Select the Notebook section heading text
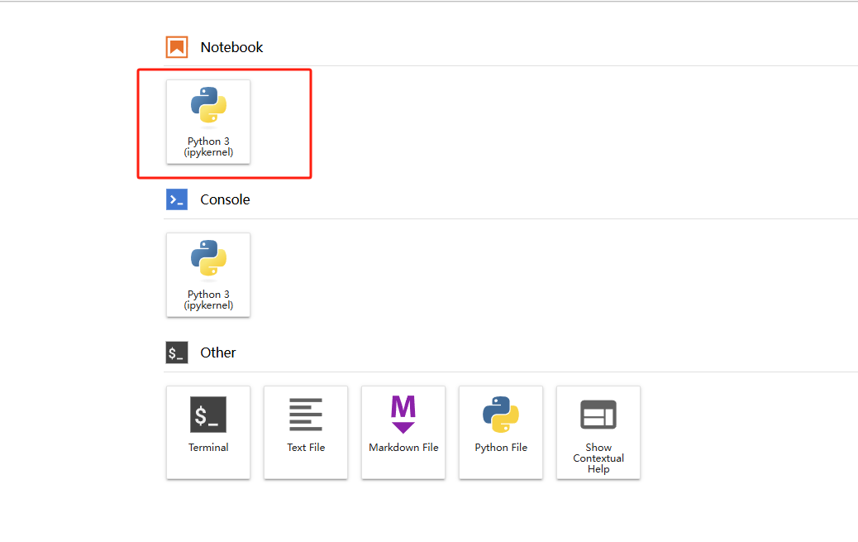Viewport: 858px width, 542px height. 231,47
